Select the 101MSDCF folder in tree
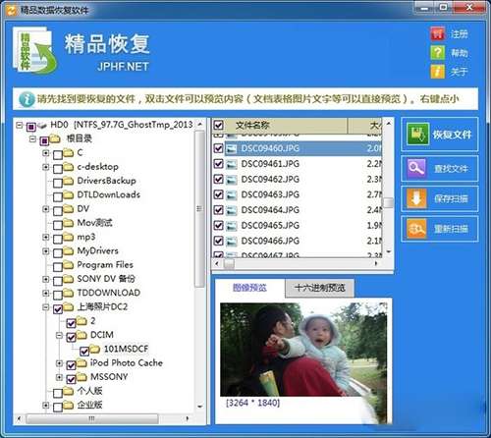 tap(126, 349)
